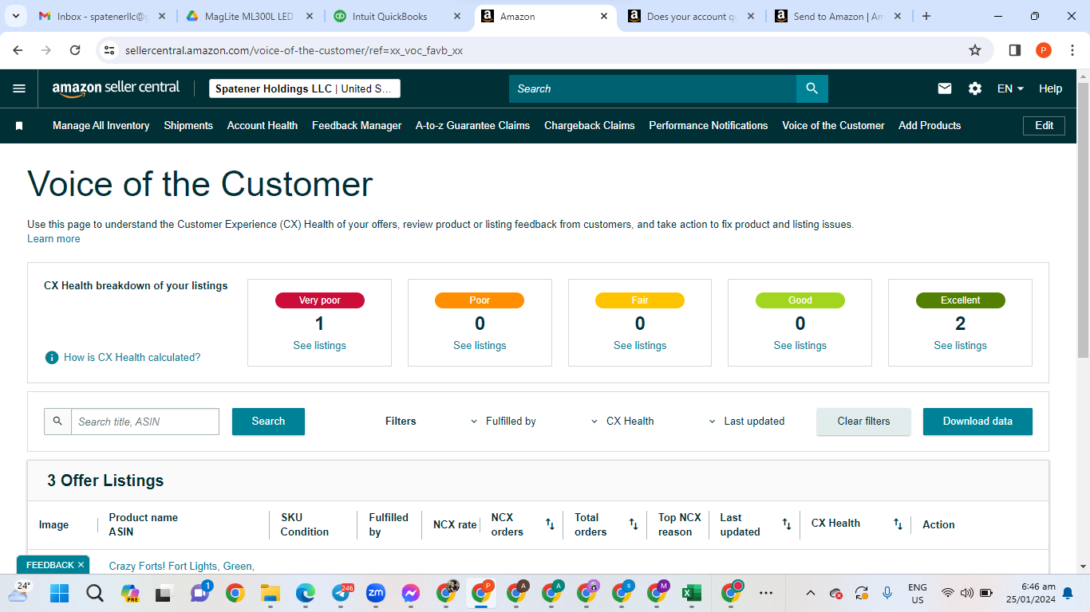Click Download data button
Image resolution: width=1090 pixels, height=612 pixels.
click(977, 421)
